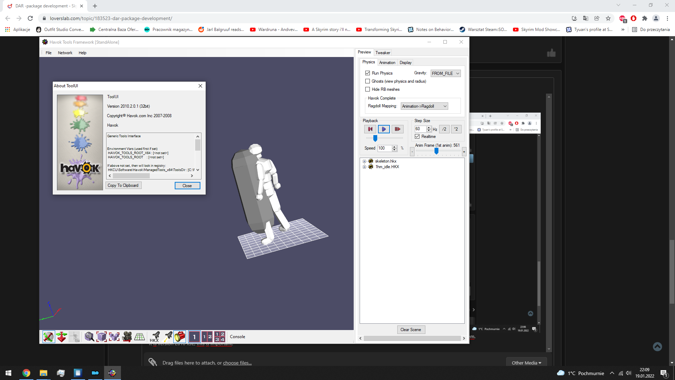Enable Hide RB meshes checkbox
675x380 pixels.
pos(367,89)
